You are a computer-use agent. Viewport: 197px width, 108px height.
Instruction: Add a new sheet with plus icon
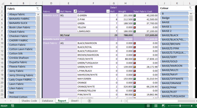[89, 101]
